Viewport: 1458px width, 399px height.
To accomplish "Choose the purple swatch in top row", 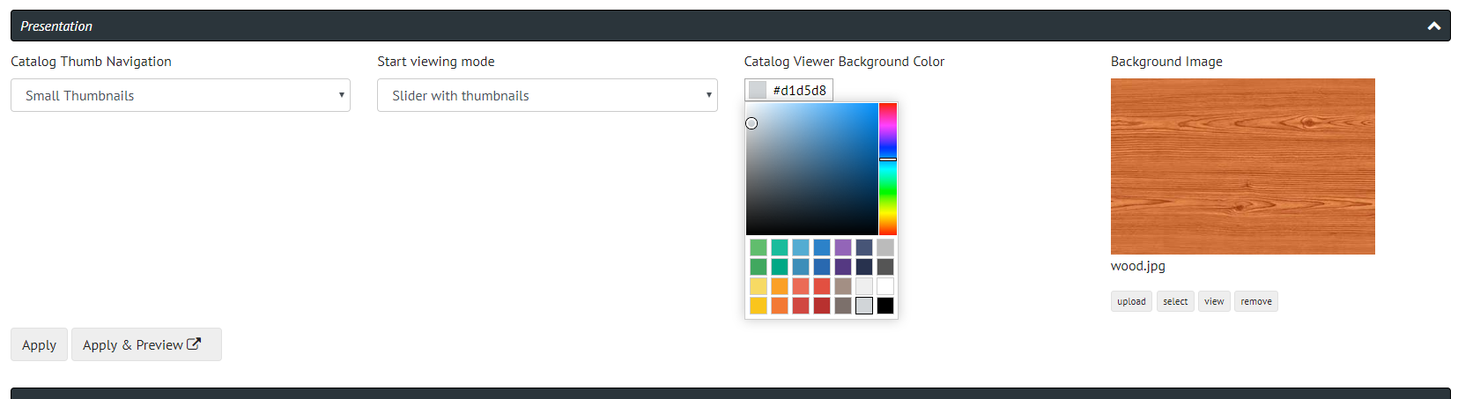I will pyautogui.click(x=843, y=248).
